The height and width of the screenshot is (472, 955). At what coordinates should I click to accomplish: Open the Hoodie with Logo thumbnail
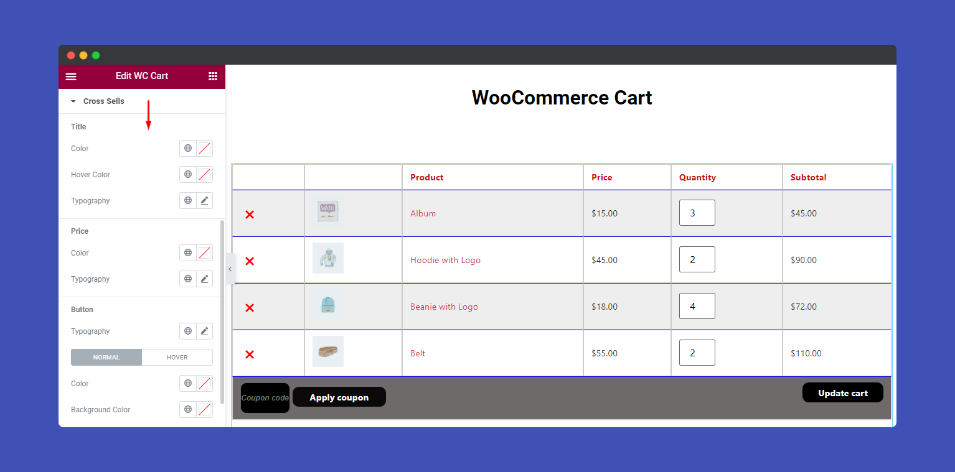(x=328, y=258)
